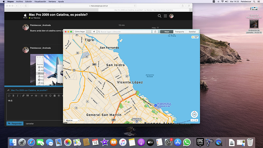Zoom out with the minus map button
Screen dimensions: 263x148
[192, 120]
